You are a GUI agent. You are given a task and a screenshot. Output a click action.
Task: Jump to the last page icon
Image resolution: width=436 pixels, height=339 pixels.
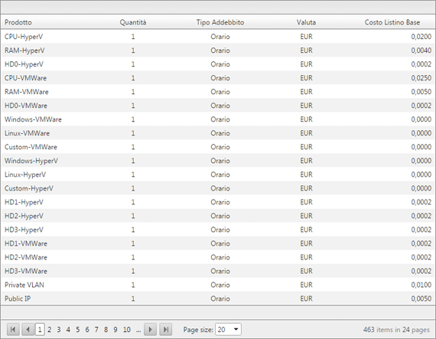(x=166, y=330)
